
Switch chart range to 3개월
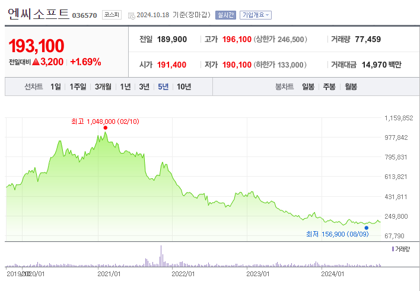(x=103, y=87)
